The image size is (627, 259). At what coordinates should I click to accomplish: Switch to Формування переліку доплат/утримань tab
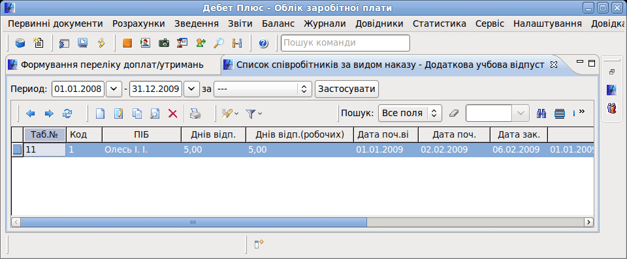pyautogui.click(x=112, y=65)
